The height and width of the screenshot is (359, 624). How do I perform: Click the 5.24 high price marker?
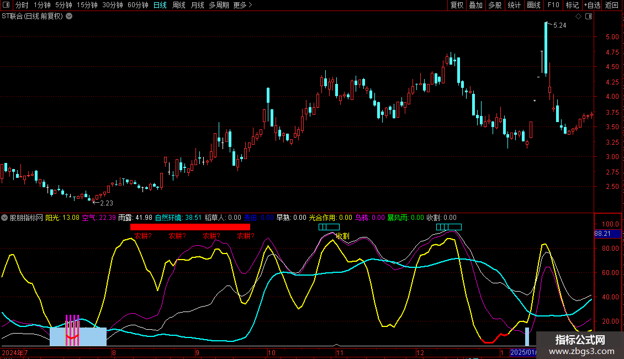point(559,25)
